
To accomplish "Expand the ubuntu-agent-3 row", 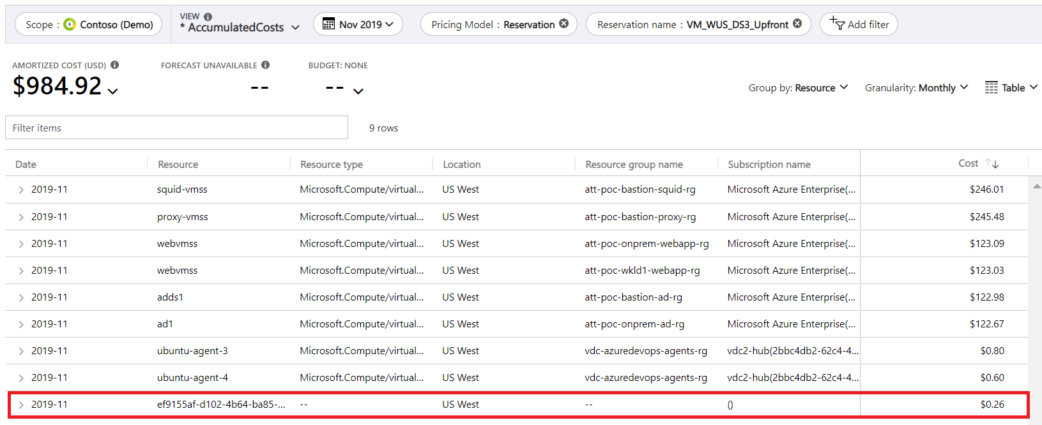I will click(x=21, y=352).
